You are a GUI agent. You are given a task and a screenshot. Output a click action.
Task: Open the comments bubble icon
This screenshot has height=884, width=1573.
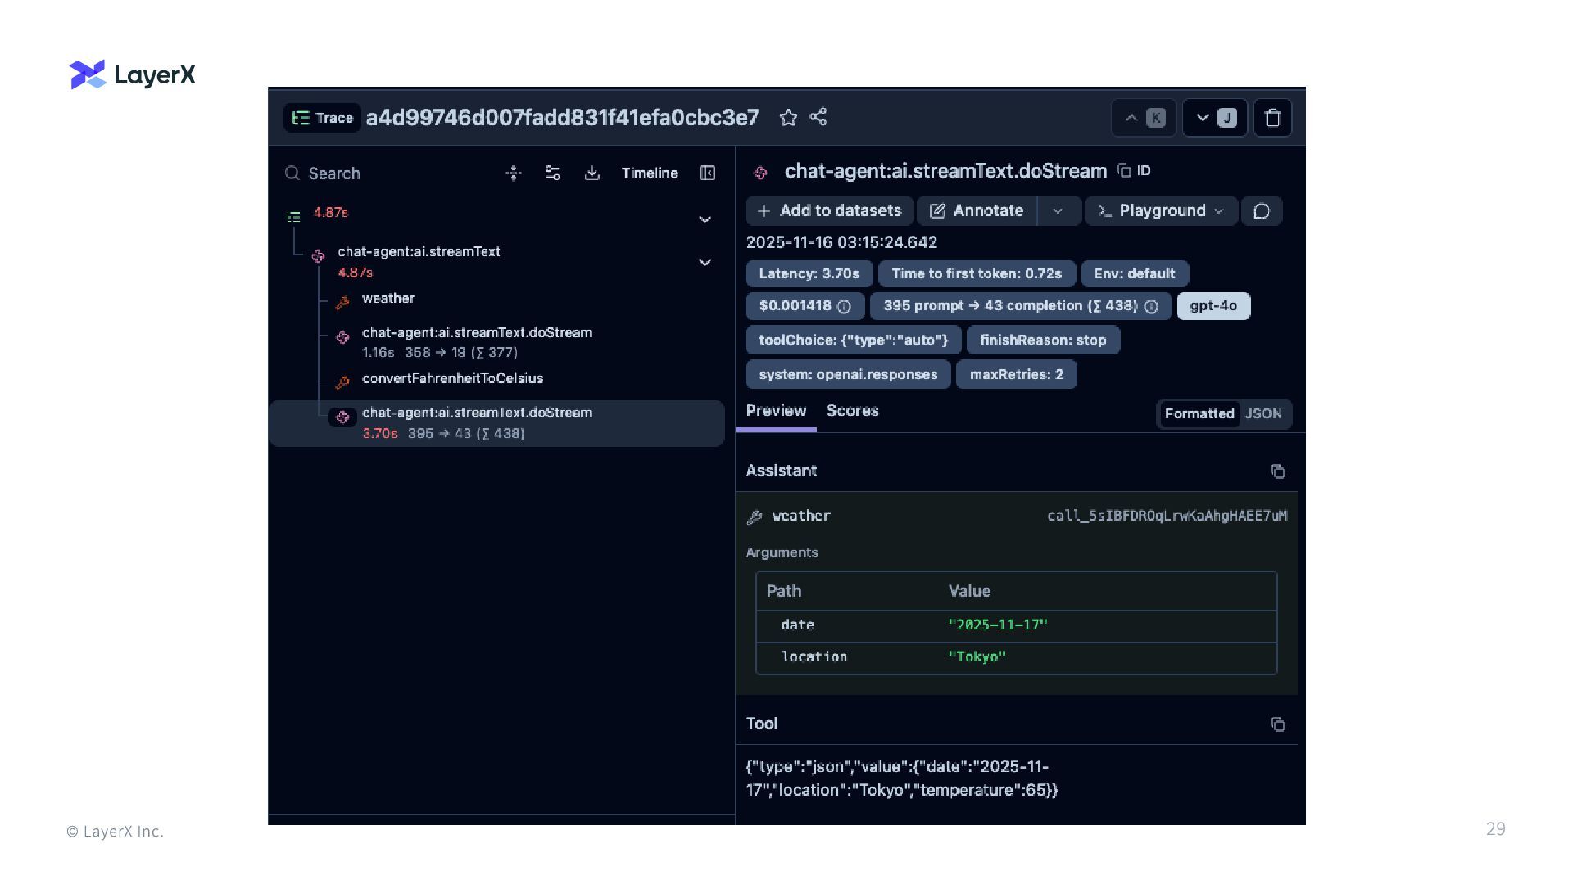point(1262,211)
